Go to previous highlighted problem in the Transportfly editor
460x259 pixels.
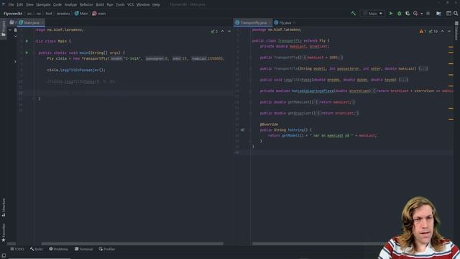click(443, 31)
